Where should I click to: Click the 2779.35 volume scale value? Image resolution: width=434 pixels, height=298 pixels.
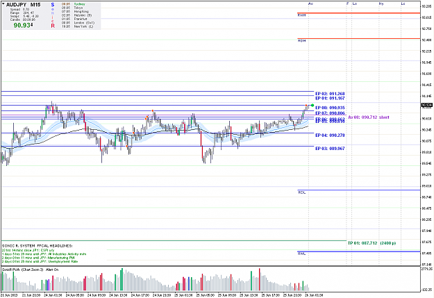(x=426, y=269)
